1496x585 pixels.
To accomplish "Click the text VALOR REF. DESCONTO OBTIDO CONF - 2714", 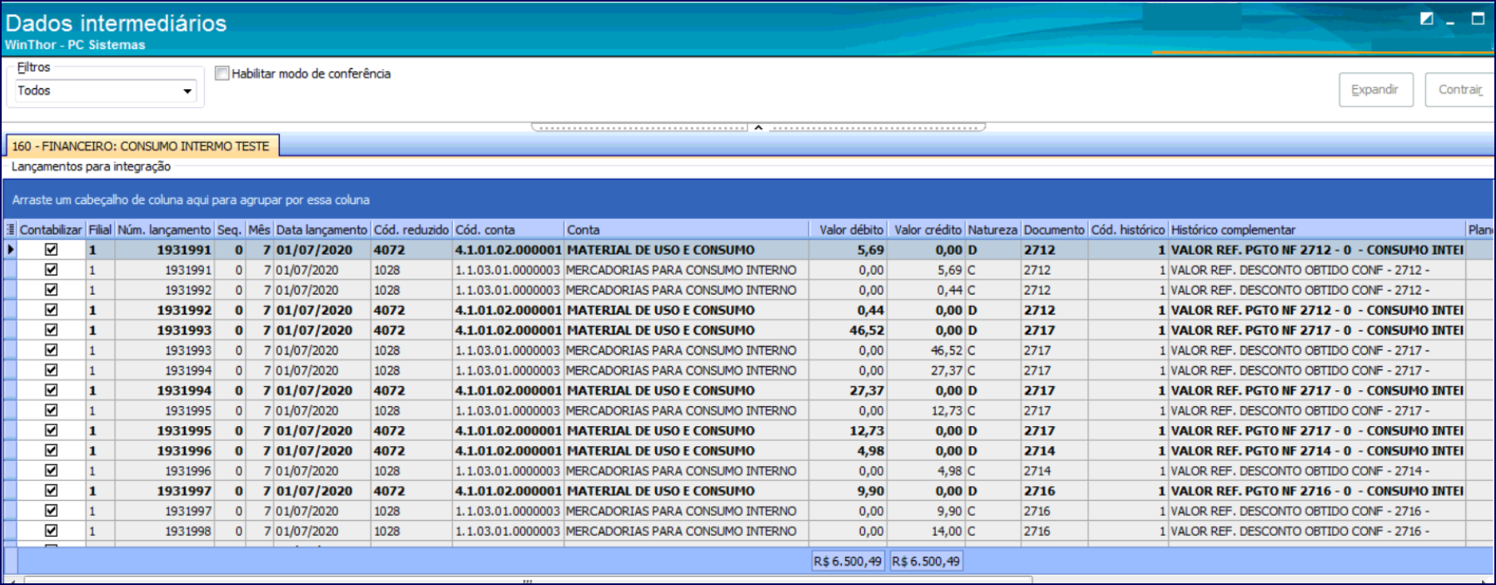I will click(x=1296, y=471).
